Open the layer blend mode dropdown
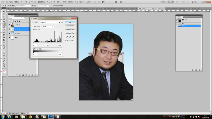Screen dimensions: 212x119 (x=16, y=18)
